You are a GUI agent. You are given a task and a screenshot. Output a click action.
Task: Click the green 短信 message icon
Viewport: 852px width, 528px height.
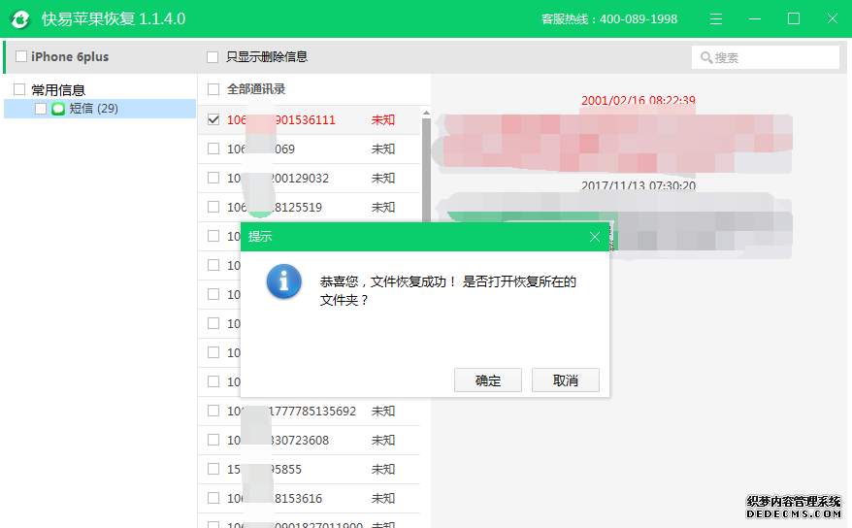click(58, 109)
